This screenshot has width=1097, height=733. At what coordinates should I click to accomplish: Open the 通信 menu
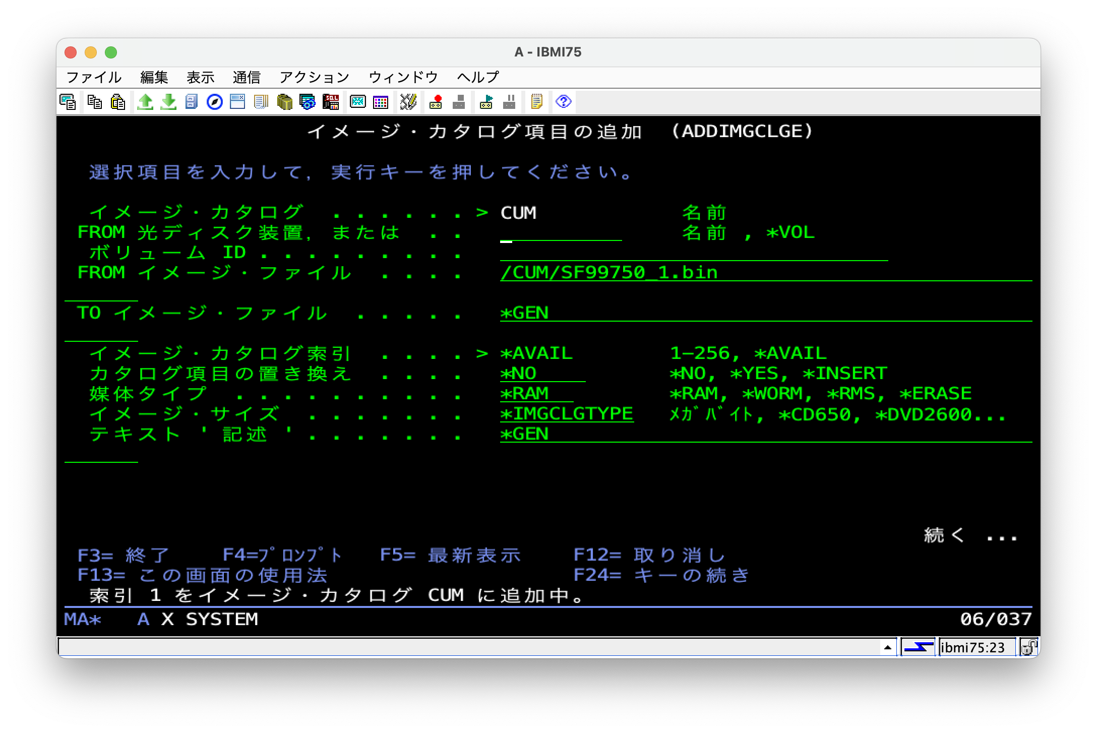click(247, 77)
